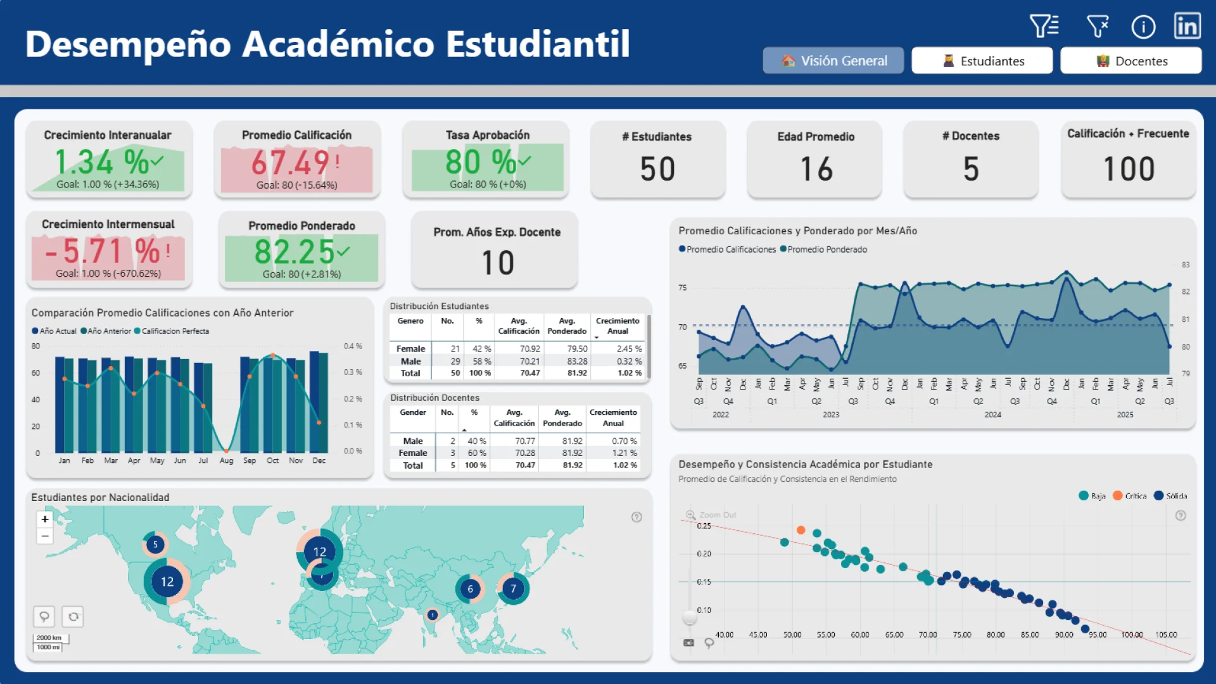Open the filter pane icon in header
This screenshot has width=1216, height=684.
[1044, 26]
